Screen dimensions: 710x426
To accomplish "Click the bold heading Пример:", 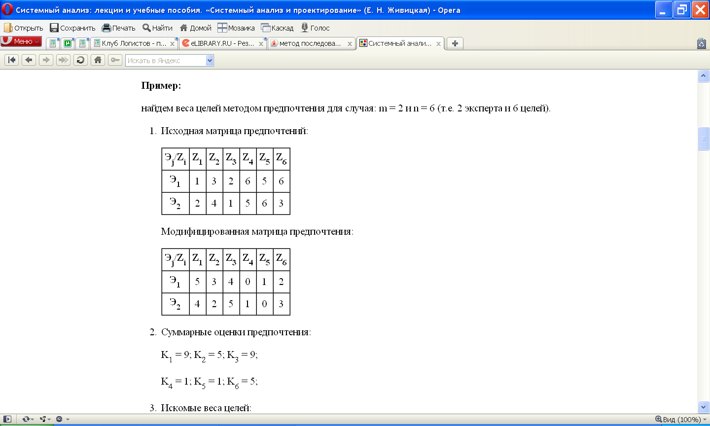I will (161, 85).
